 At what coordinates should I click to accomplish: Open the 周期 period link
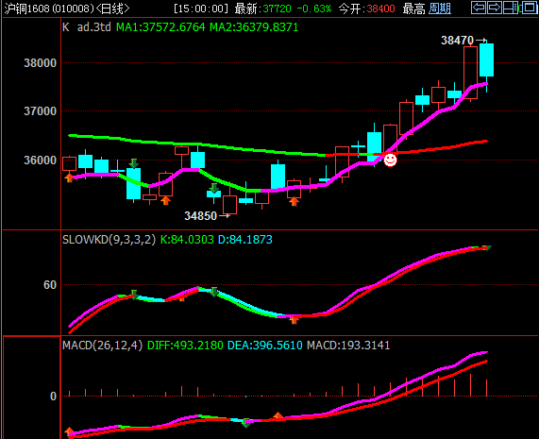440,8
